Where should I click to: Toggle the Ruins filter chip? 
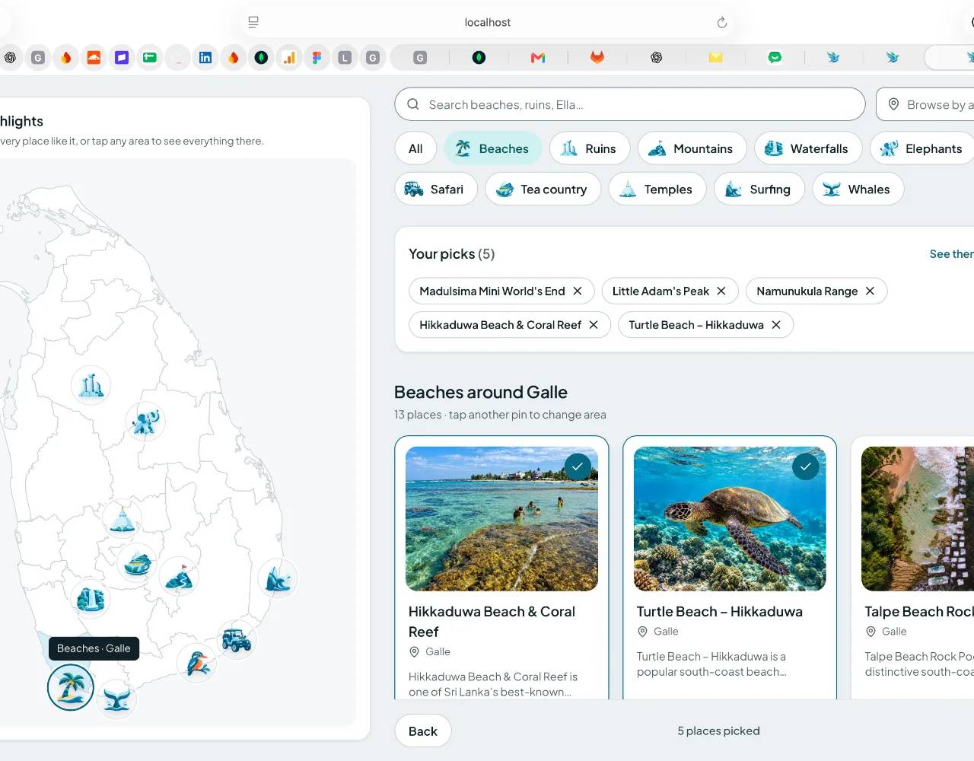point(590,148)
